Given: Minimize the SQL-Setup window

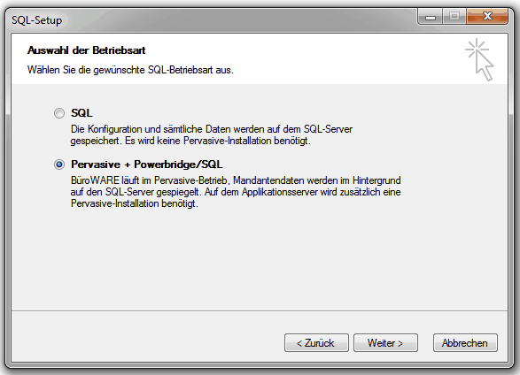Looking at the screenshot, I should click(x=431, y=17).
